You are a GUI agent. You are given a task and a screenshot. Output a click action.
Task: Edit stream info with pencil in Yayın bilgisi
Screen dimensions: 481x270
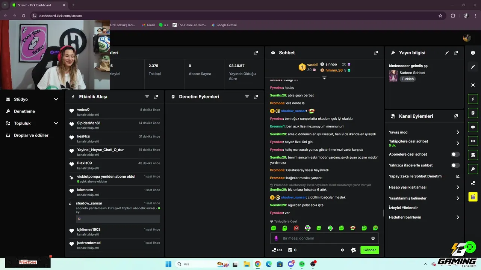pos(447,53)
